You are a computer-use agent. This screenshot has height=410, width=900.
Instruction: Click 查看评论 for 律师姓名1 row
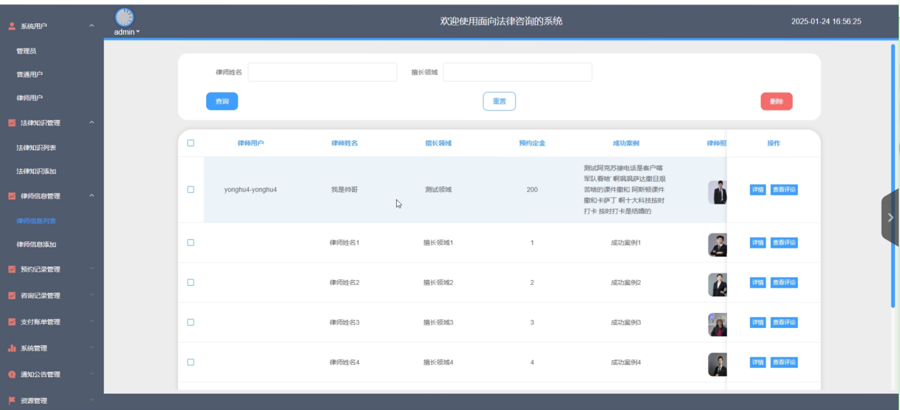(x=784, y=243)
